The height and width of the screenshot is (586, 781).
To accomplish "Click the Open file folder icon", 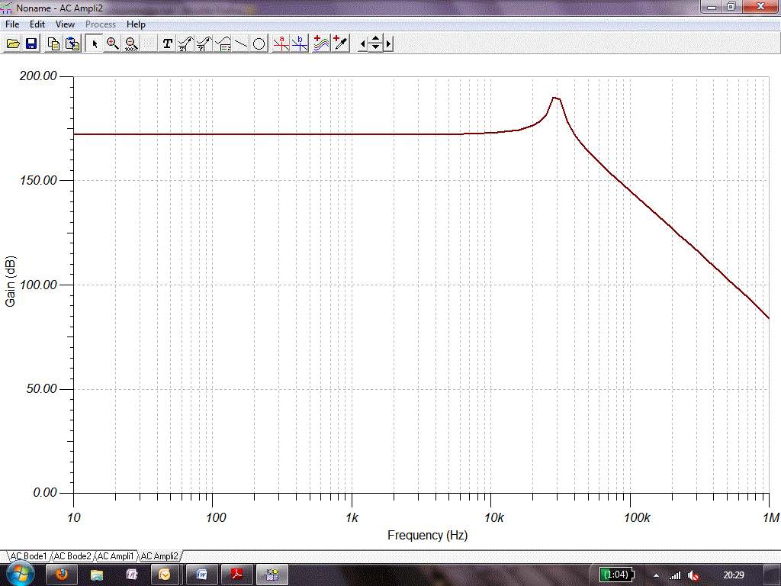I will (x=13, y=43).
